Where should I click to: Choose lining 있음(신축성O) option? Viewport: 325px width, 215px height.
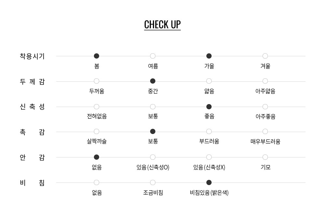tap(153, 157)
